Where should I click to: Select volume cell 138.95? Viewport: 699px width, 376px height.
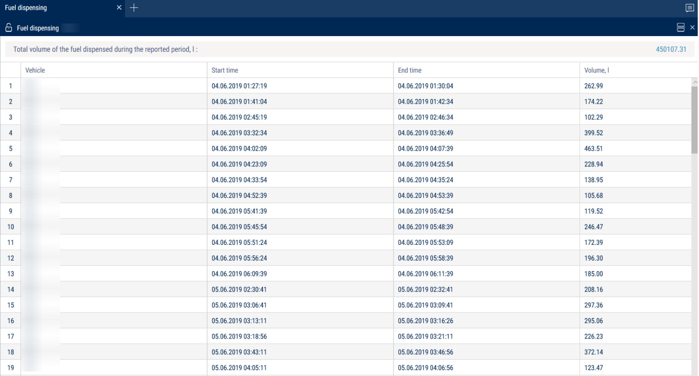click(593, 180)
